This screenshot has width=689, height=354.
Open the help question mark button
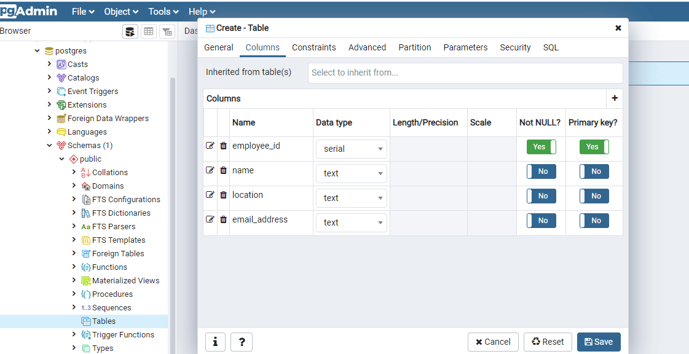[x=242, y=342]
